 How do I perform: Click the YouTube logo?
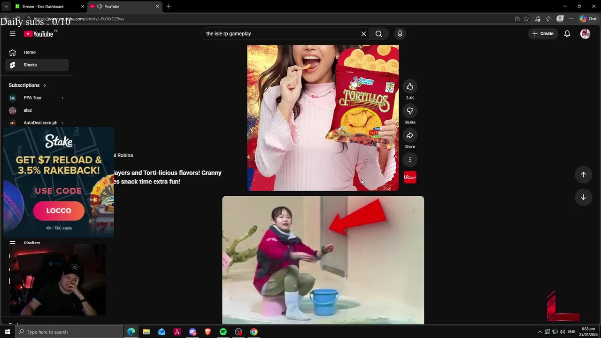[x=39, y=34]
